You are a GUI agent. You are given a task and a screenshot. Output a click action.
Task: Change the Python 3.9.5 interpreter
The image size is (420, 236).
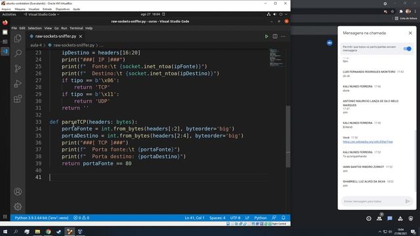(x=41, y=218)
